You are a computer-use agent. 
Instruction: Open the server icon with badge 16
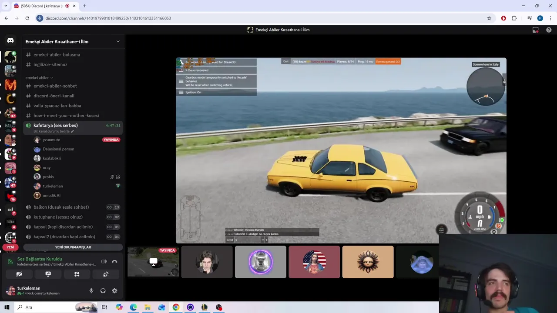pos(10,196)
